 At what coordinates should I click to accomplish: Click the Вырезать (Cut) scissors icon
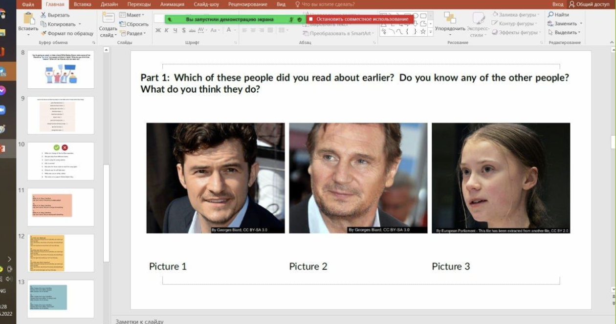click(x=44, y=15)
